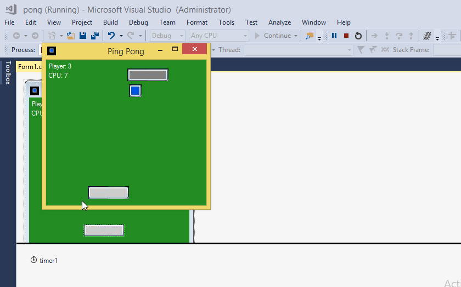
Task: Minimize the Ping Pong game window
Action: [x=160, y=50]
